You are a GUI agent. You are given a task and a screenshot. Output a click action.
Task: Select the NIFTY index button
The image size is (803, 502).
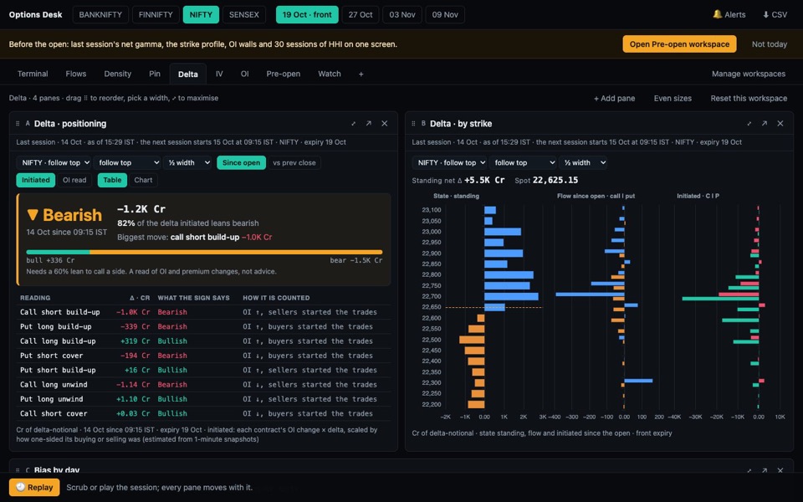(201, 15)
